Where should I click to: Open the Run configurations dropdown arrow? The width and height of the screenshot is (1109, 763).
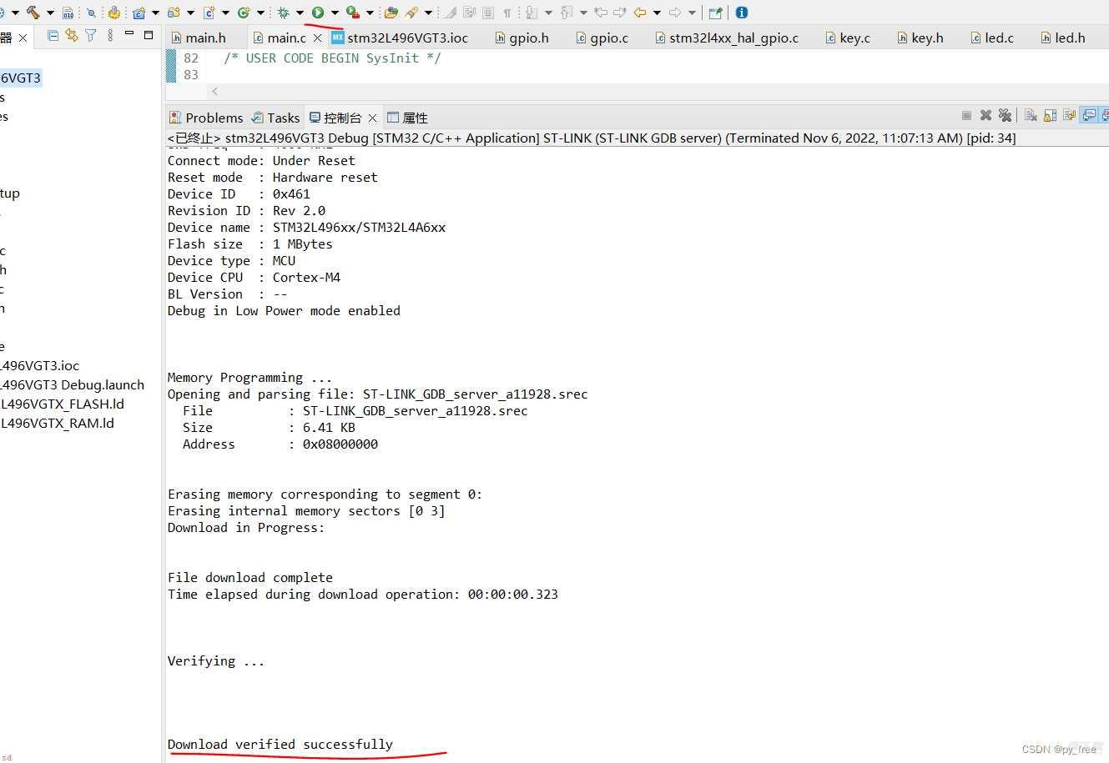click(x=335, y=13)
